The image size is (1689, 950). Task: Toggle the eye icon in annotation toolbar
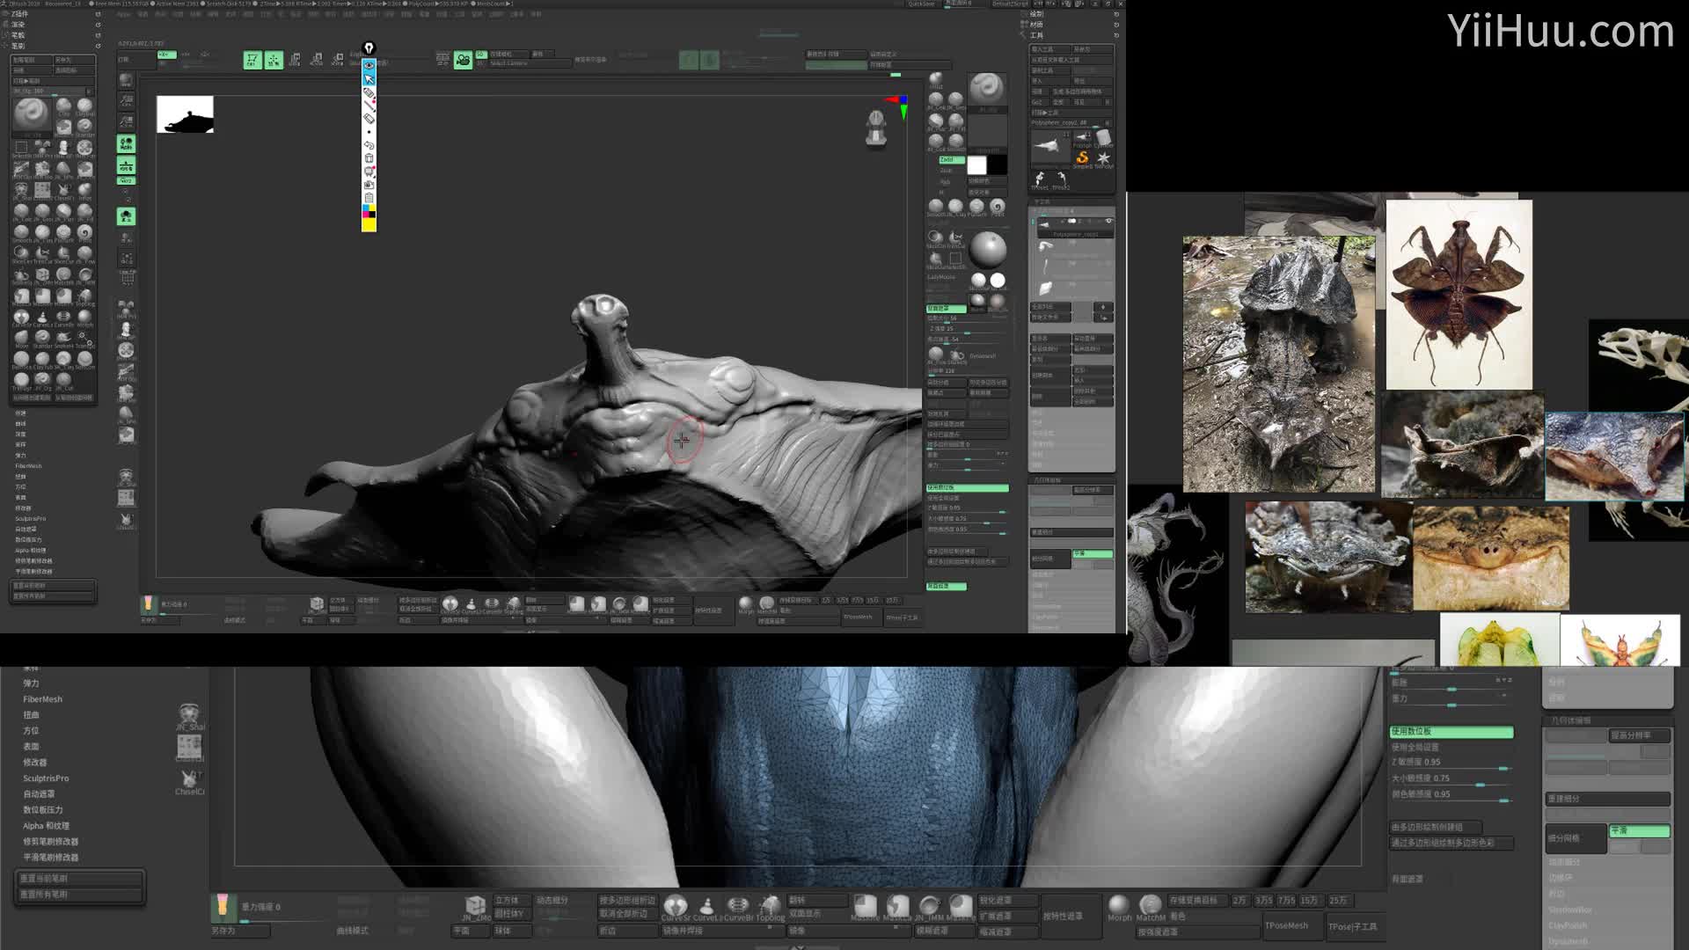(x=369, y=65)
